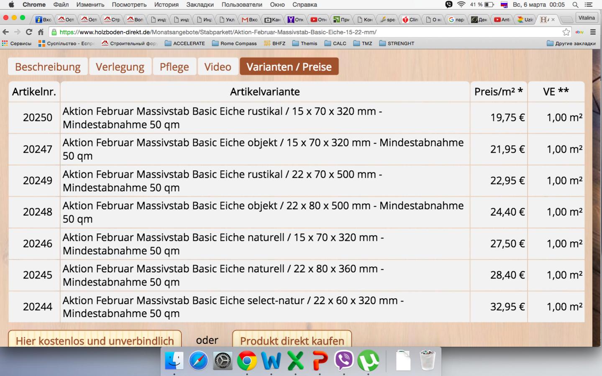The width and height of the screenshot is (602, 376).
Task: Go back using the browser back arrow
Action: 5,32
